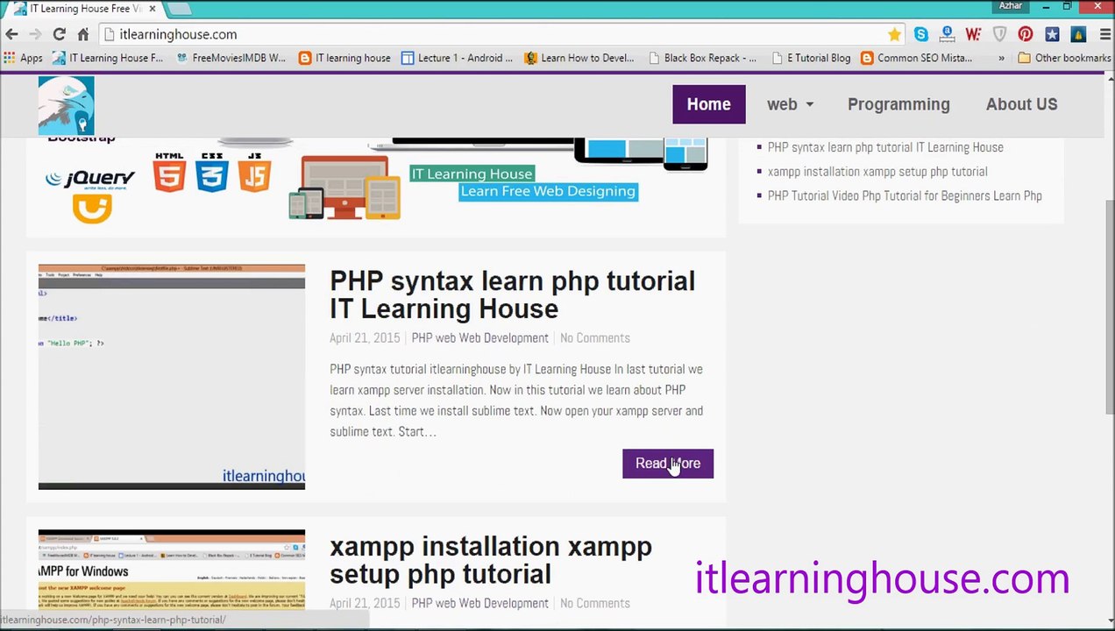Open the 'Learn How to Devel...' bookmark
This screenshot has width=1115, height=631.
[579, 58]
